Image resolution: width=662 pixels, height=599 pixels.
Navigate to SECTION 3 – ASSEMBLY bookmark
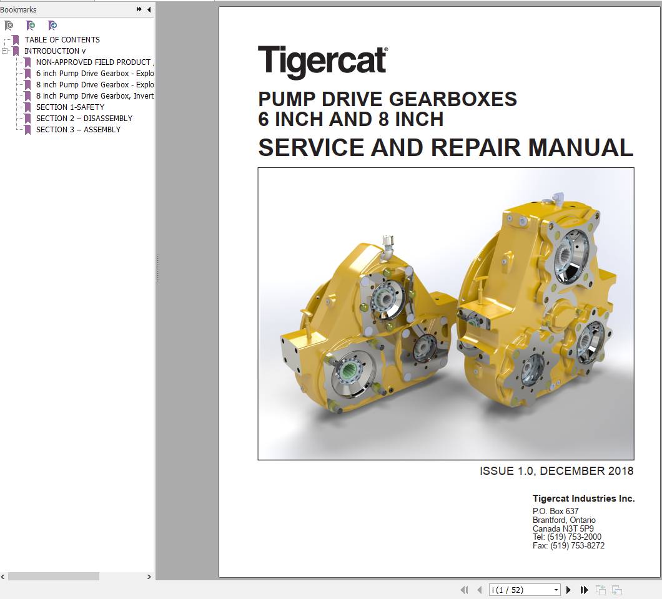pos(79,129)
